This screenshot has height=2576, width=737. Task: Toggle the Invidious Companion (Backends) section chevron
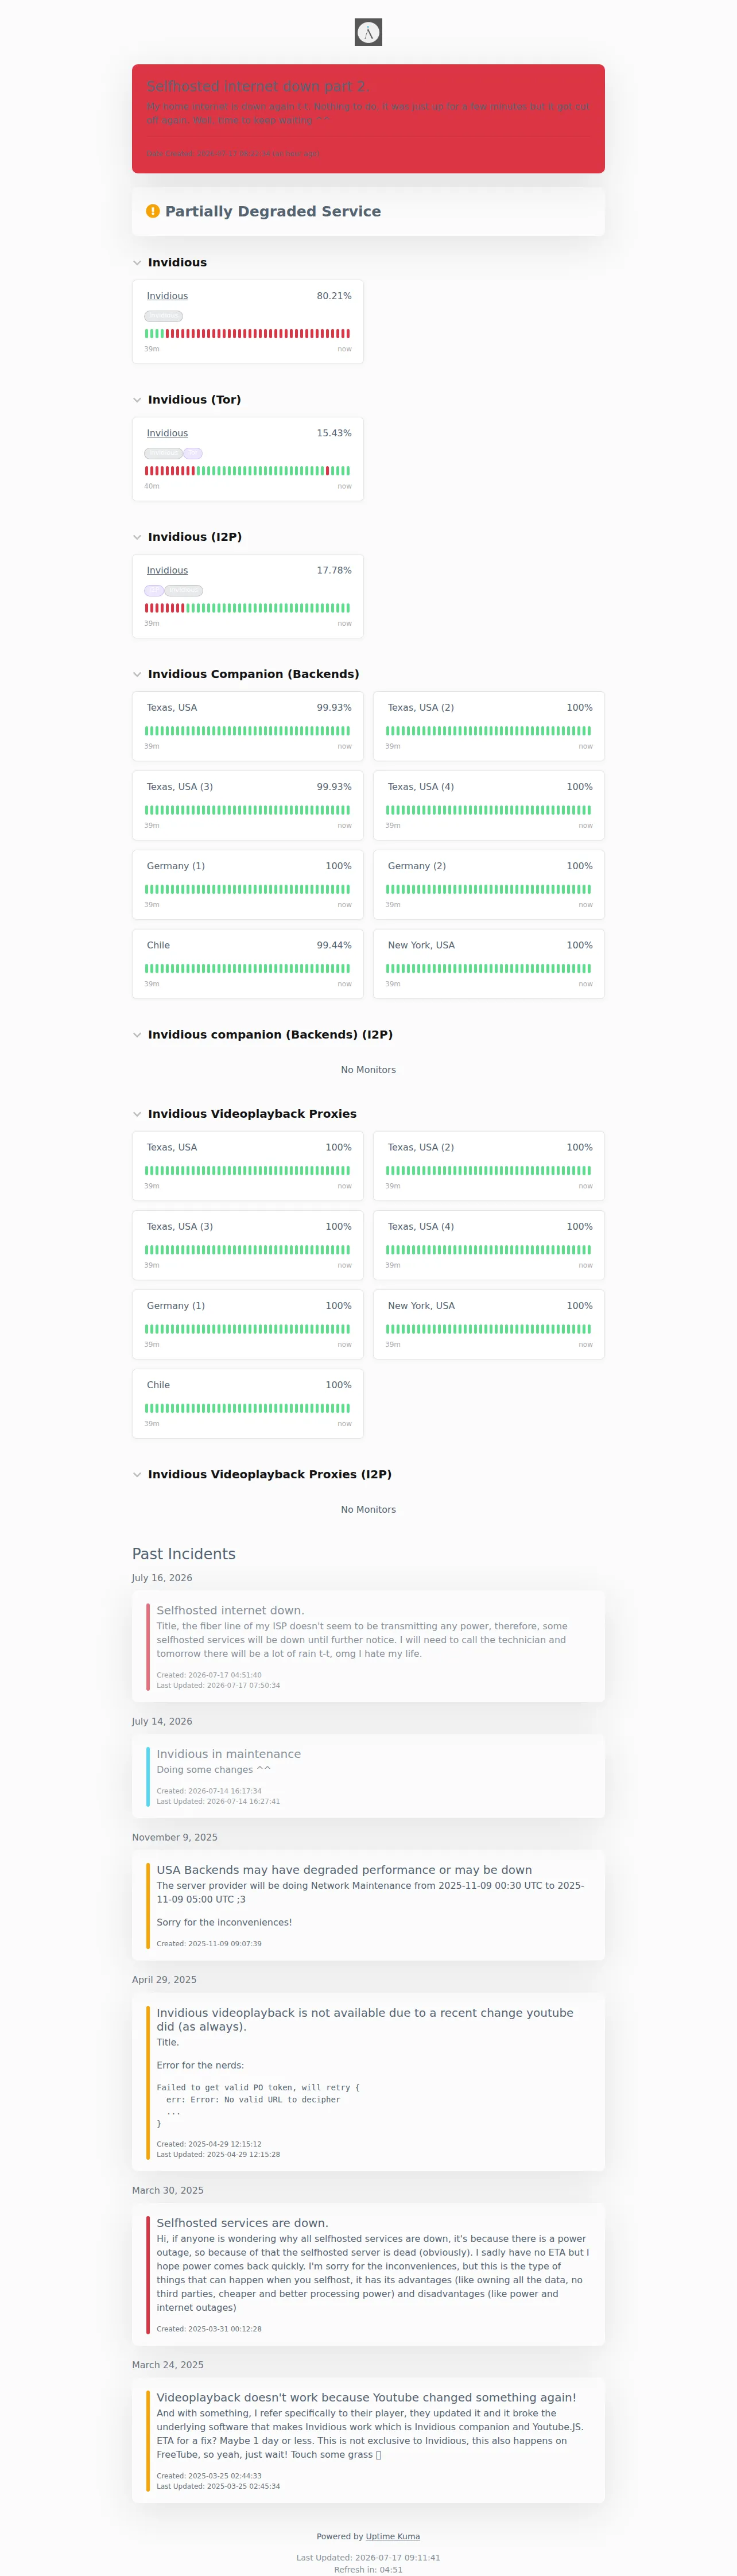137,674
